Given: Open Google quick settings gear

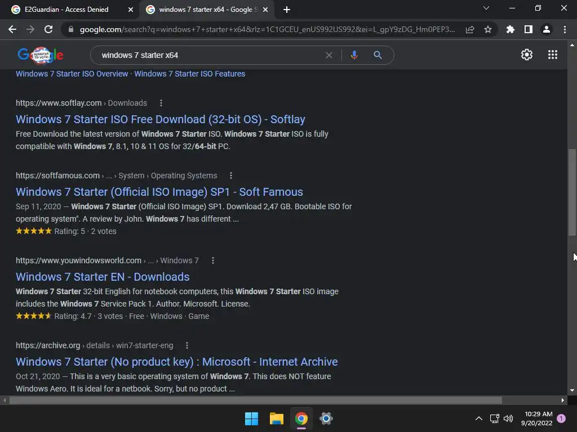Looking at the screenshot, I should (x=527, y=55).
